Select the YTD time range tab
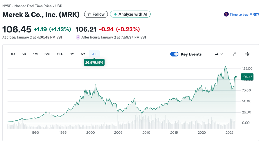This screenshot has height=145, width=263. [60, 54]
